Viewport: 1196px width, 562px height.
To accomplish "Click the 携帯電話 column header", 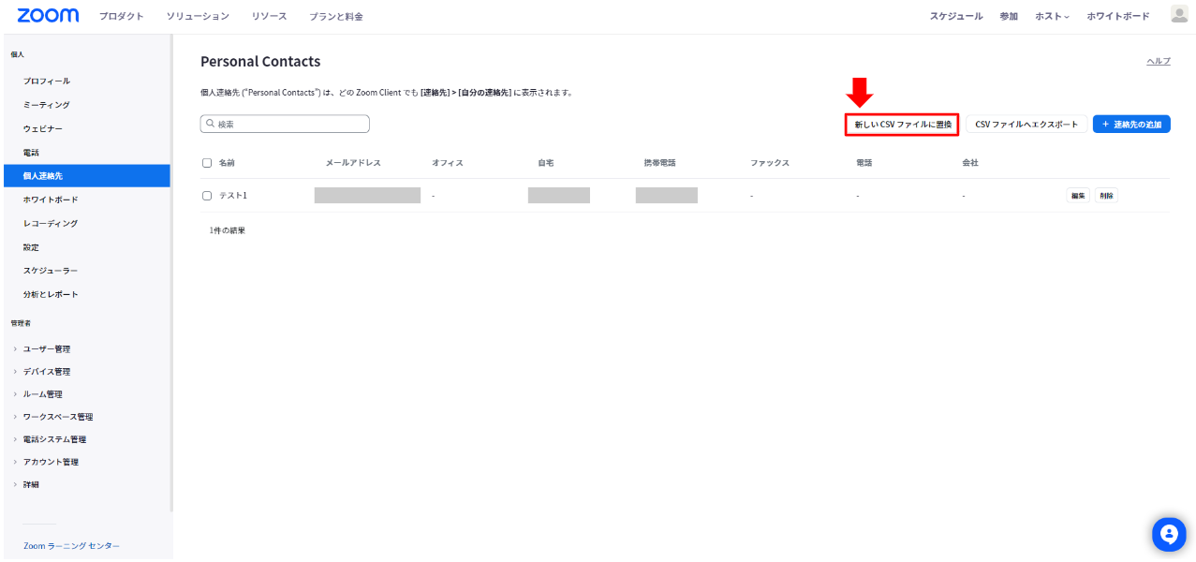I will click(659, 163).
